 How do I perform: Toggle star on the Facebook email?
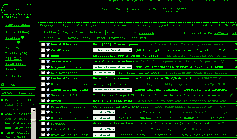[x=48, y=124]
